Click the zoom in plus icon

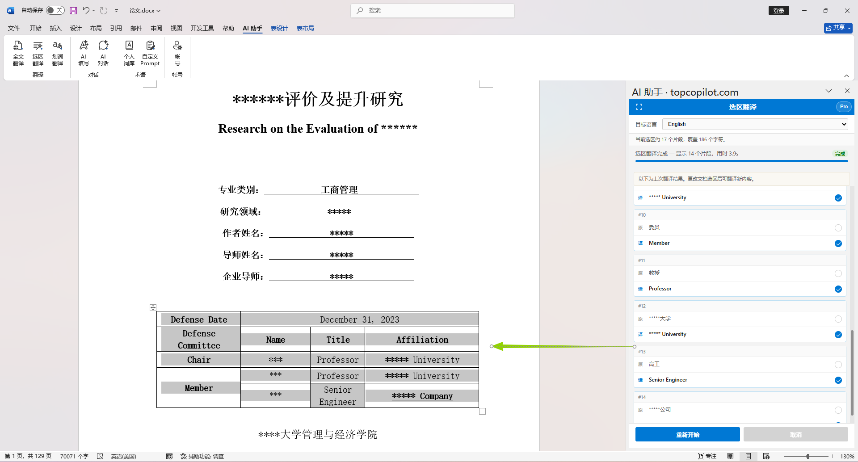pyautogui.click(x=833, y=456)
